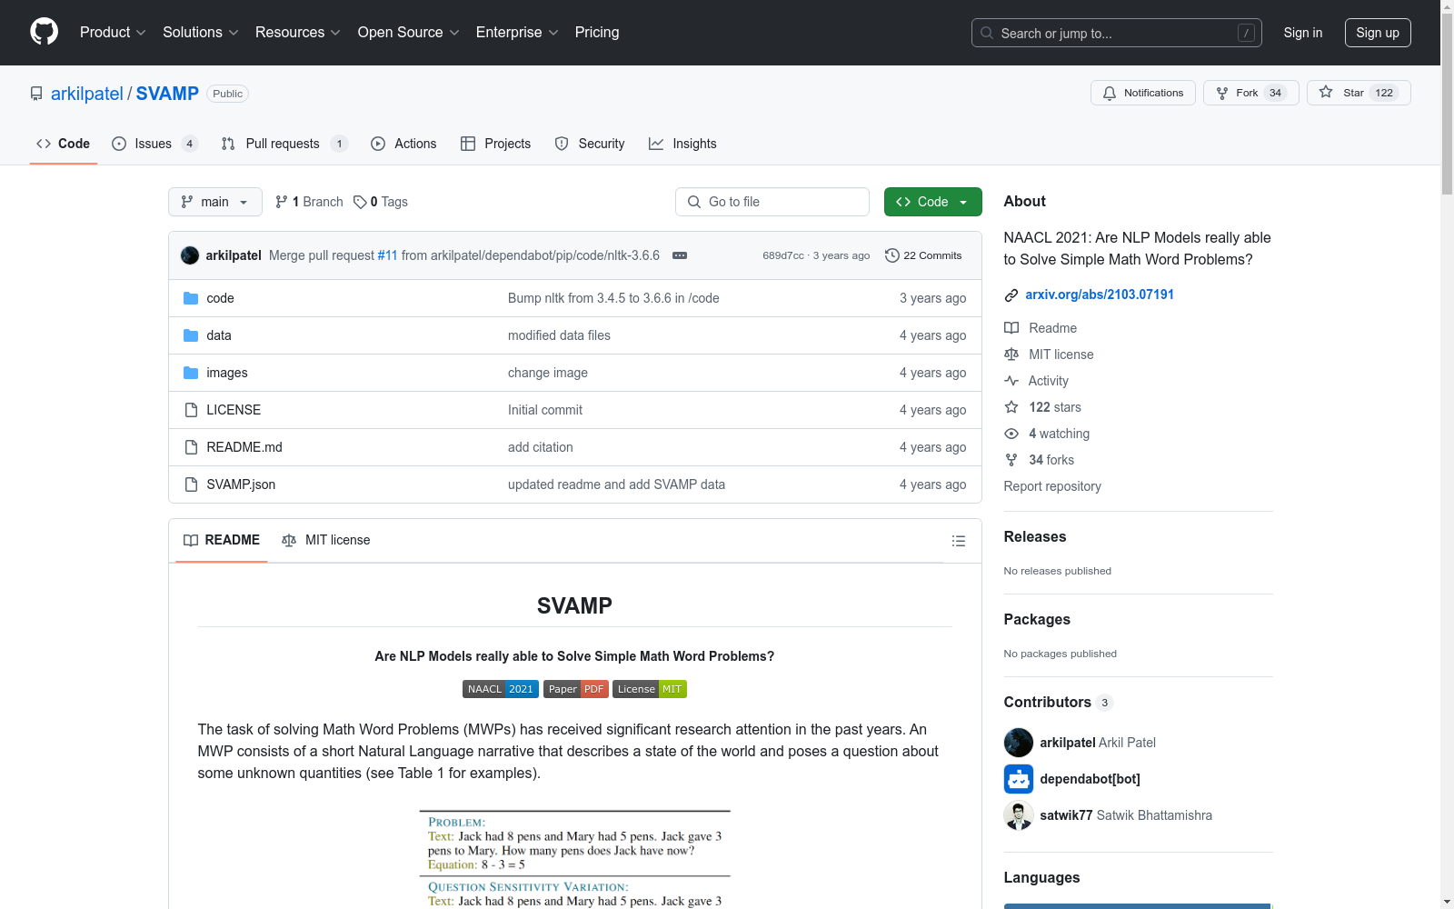Viewport: 1454px width, 909px height.
Task: Click the LICENSE file icon
Action: pos(191,410)
